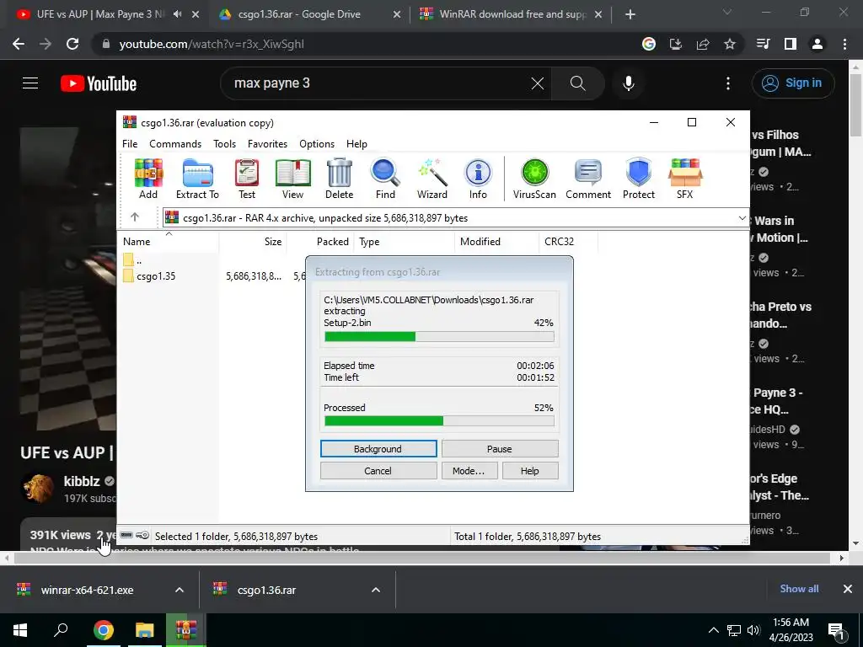
Task: Start VirusScan on the archive
Action: (534, 179)
